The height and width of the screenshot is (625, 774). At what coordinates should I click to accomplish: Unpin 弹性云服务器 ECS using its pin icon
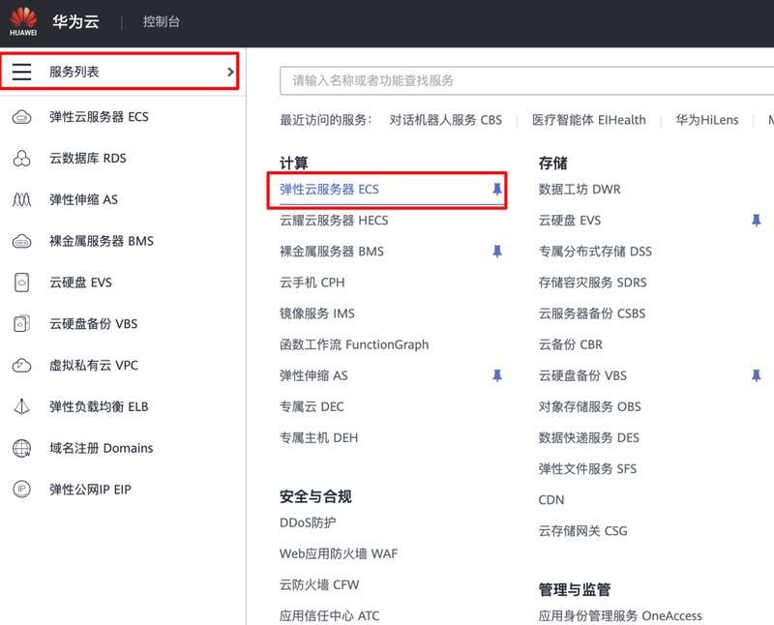pyautogui.click(x=497, y=189)
